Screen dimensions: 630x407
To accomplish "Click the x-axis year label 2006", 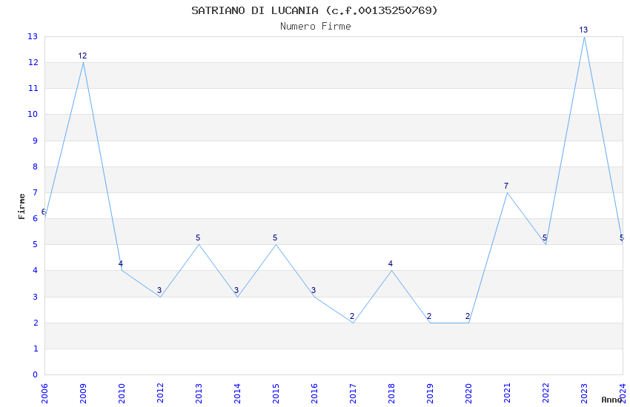I will tap(44, 394).
